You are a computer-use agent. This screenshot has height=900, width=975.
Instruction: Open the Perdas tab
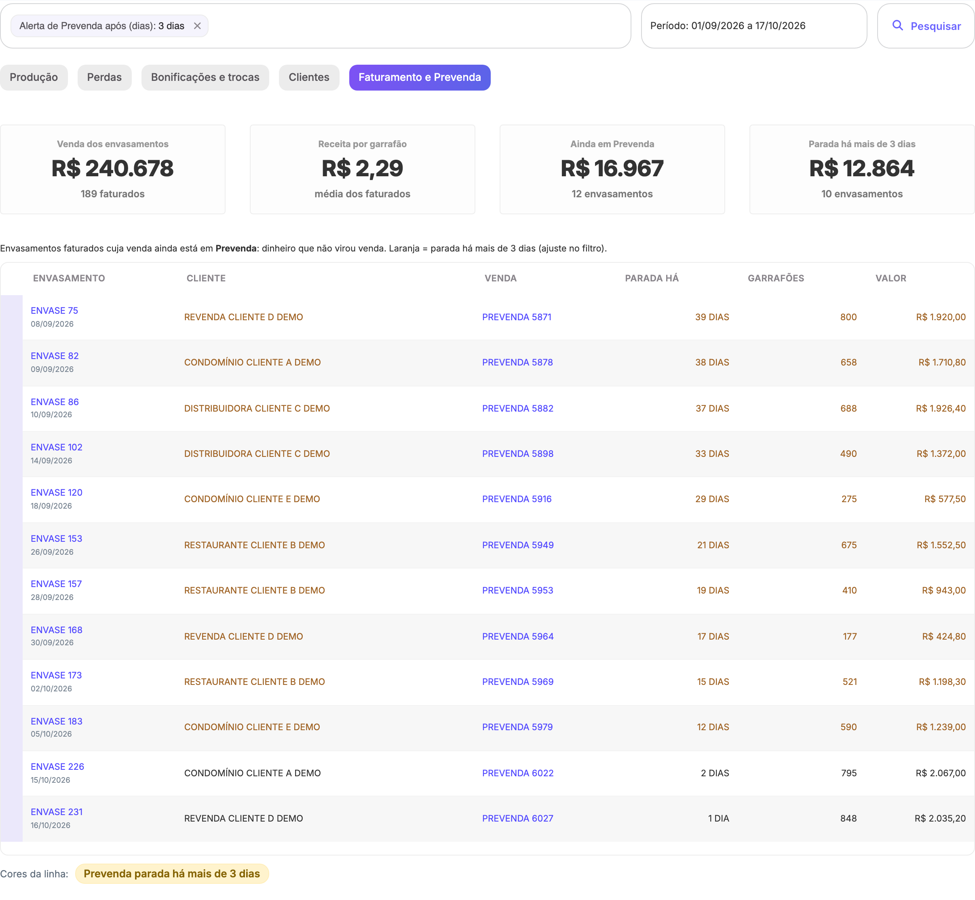tap(104, 78)
